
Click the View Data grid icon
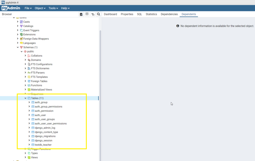point(87,14)
